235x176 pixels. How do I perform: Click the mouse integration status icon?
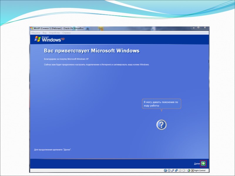pyautogui.click(x=189, y=170)
